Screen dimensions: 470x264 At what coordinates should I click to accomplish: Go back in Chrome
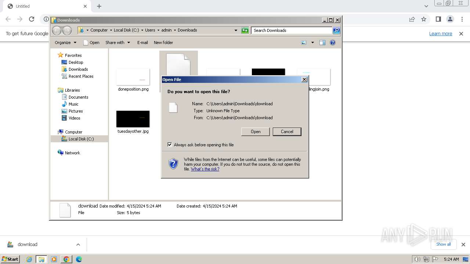(x=8, y=19)
